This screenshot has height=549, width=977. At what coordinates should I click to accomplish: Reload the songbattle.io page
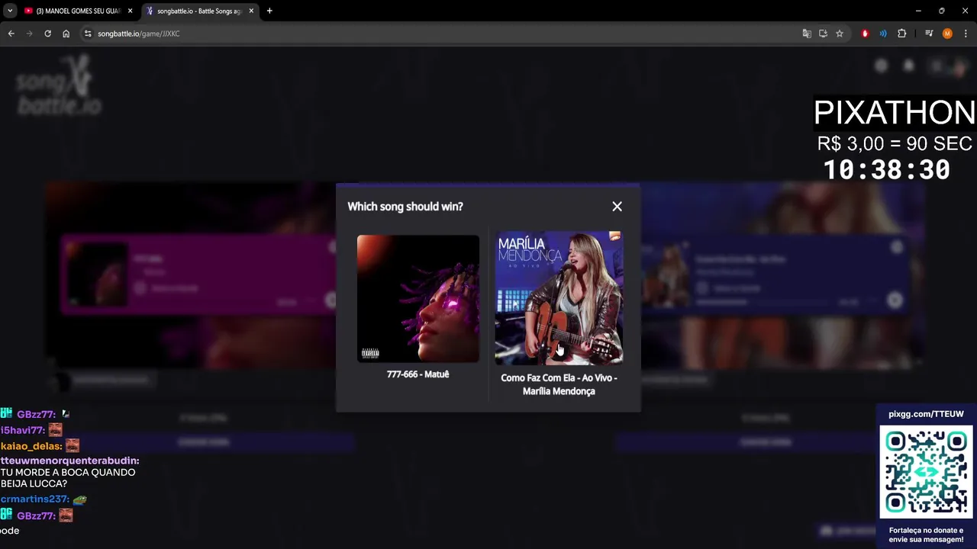[x=47, y=34]
